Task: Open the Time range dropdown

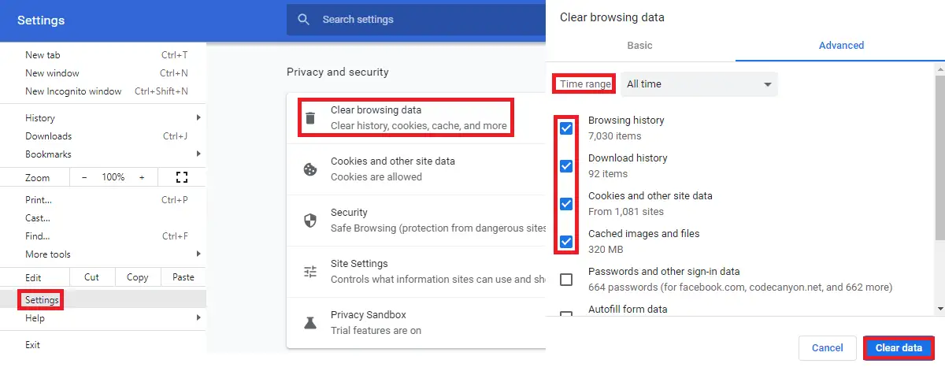Action: [x=699, y=84]
